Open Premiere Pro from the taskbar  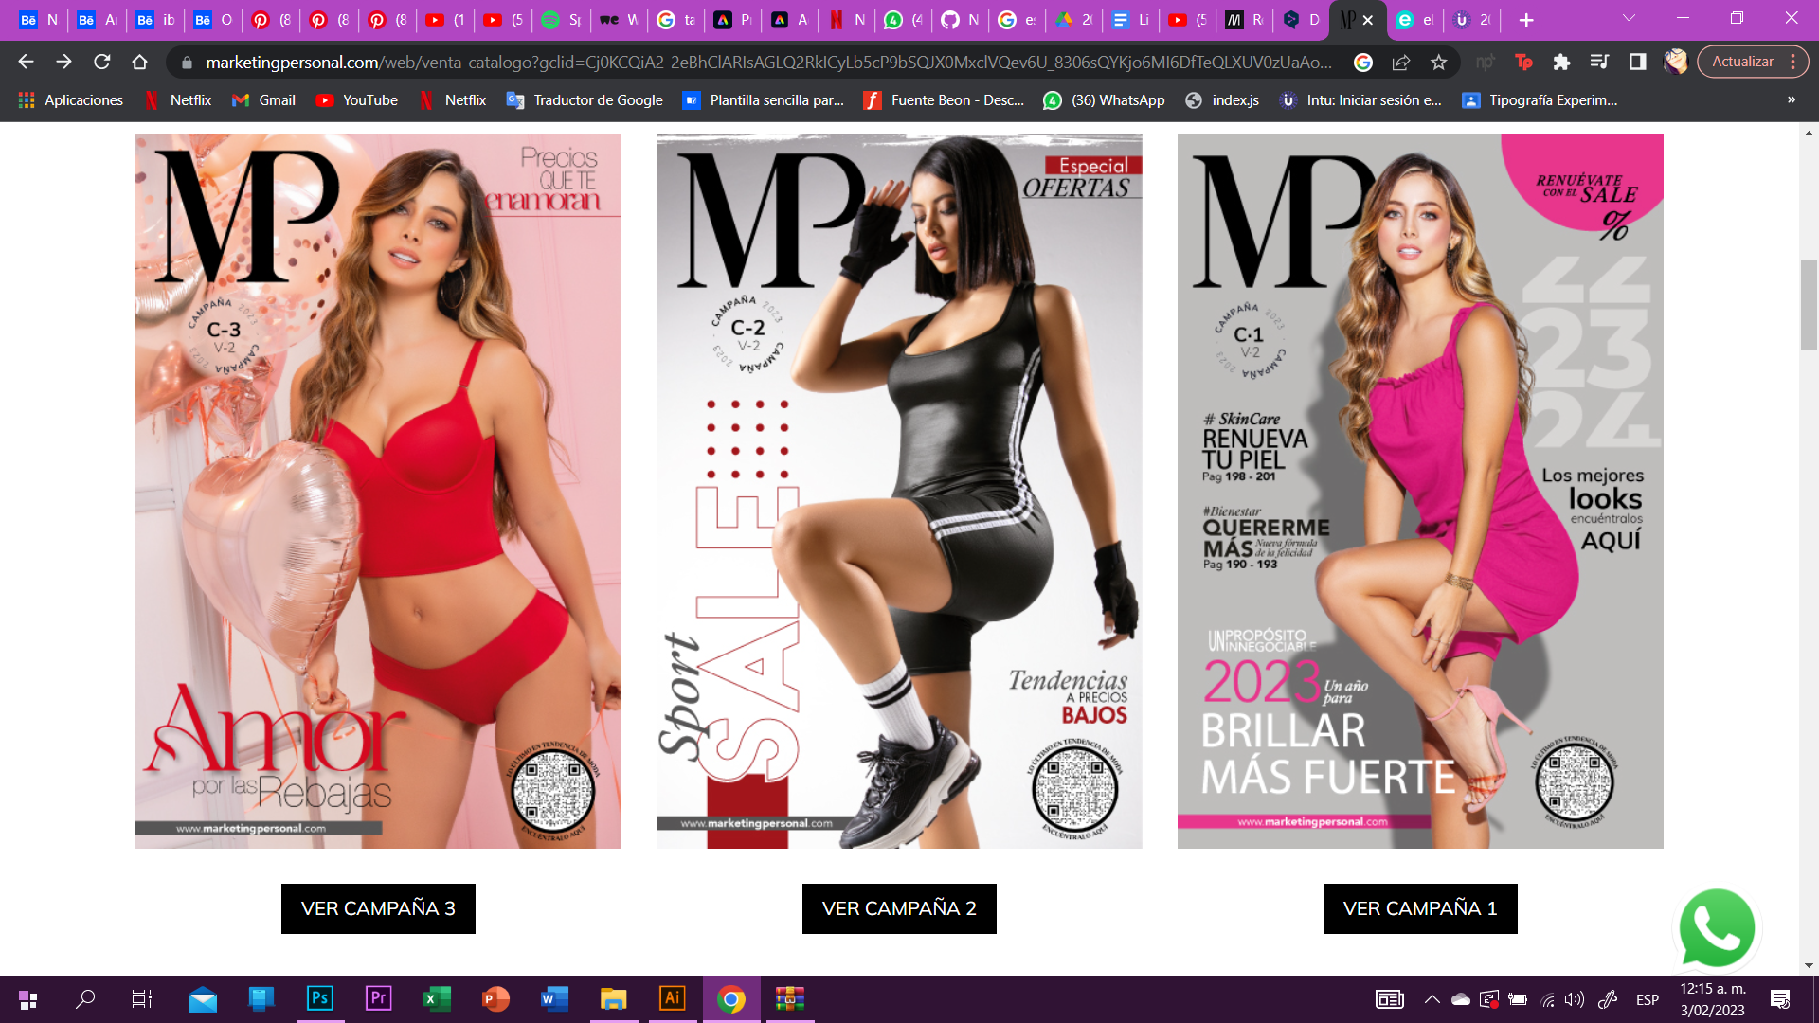coord(378,998)
